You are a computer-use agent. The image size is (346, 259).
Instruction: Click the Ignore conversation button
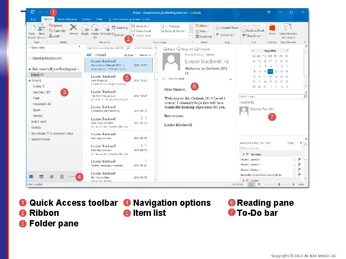click(56, 25)
